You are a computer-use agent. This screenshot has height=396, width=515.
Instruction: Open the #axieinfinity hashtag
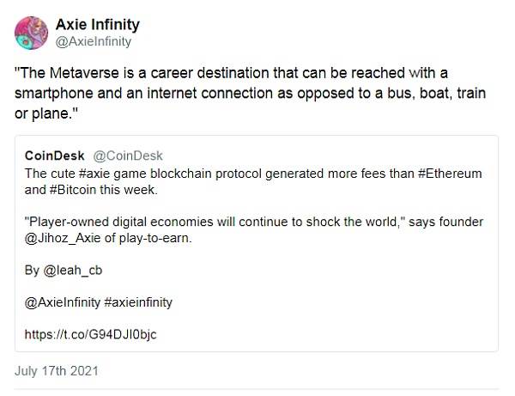(138, 302)
